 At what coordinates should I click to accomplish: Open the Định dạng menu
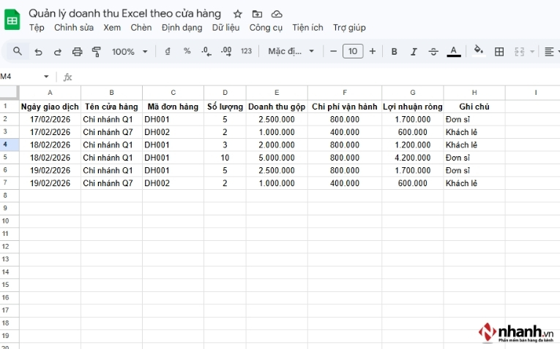click(x=182, y=28)
